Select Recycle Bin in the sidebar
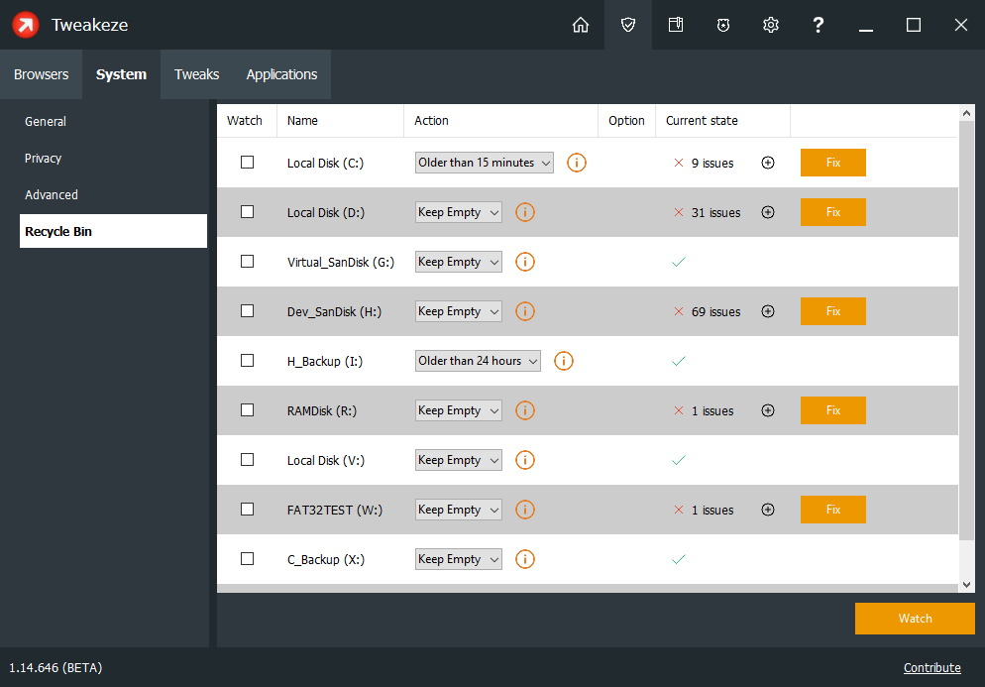The height and width of the screenshot is (687, 985). click(x=113, y=231)
